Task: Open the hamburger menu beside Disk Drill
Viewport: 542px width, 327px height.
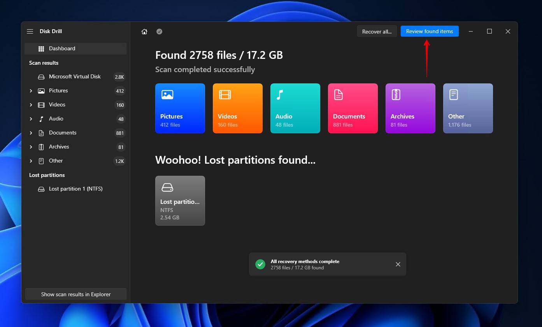Action: (30, 31)
